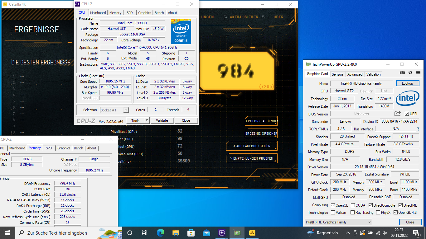Click the Intel Core i5 badge in CPU-Z
426x239 pixels.
[181, 31]
